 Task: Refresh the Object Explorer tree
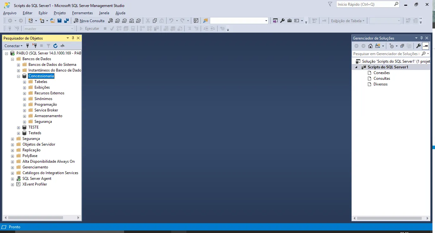pyautogui.click(x=55, y=46)
